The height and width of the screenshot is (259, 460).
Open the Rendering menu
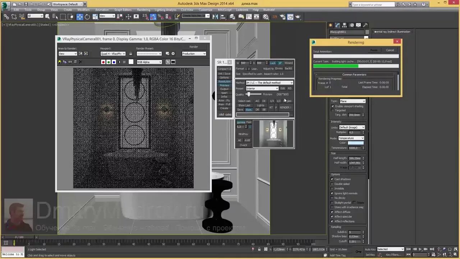click(x=143, y=10)
